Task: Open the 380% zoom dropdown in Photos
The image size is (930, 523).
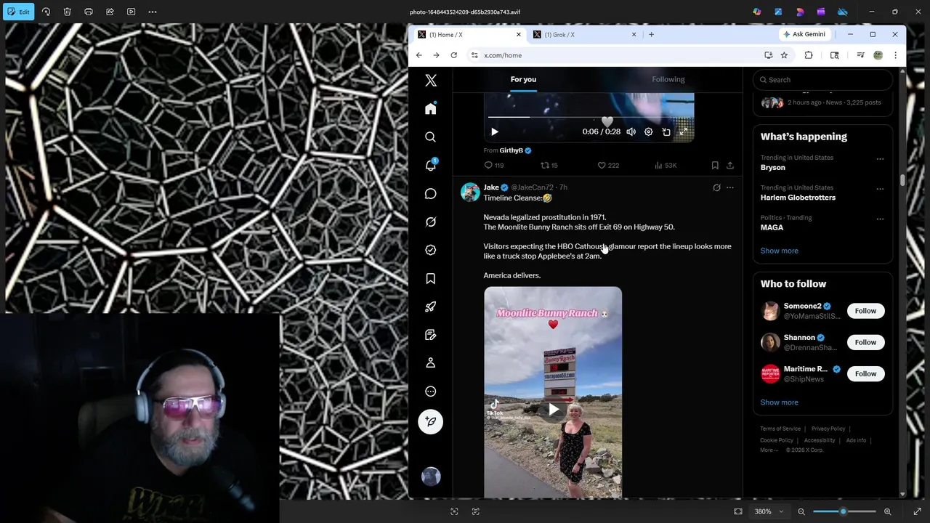Action: point(769,511)
